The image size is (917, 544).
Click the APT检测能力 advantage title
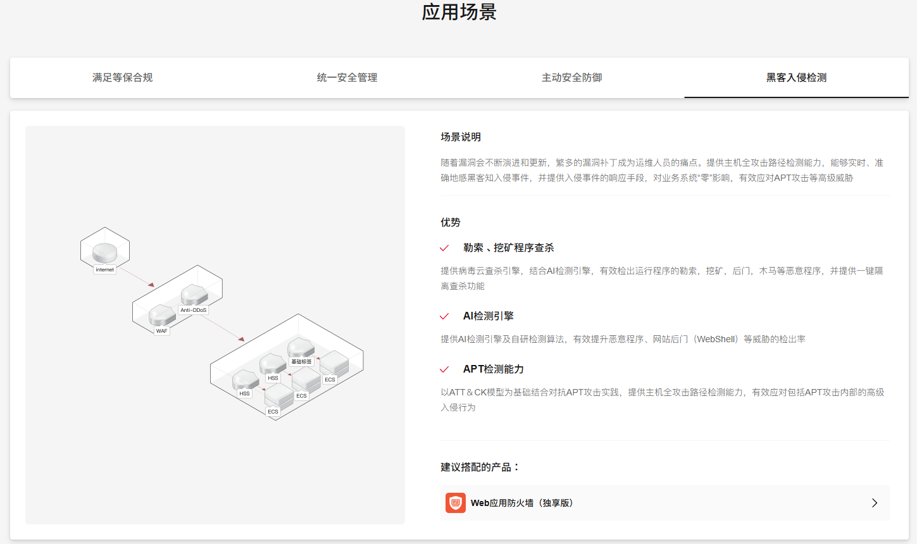tap(493, 369)
